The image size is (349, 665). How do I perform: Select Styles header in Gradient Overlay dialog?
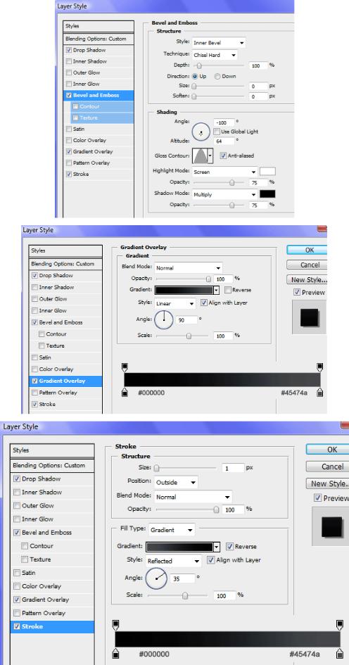[x=65, y=251]
